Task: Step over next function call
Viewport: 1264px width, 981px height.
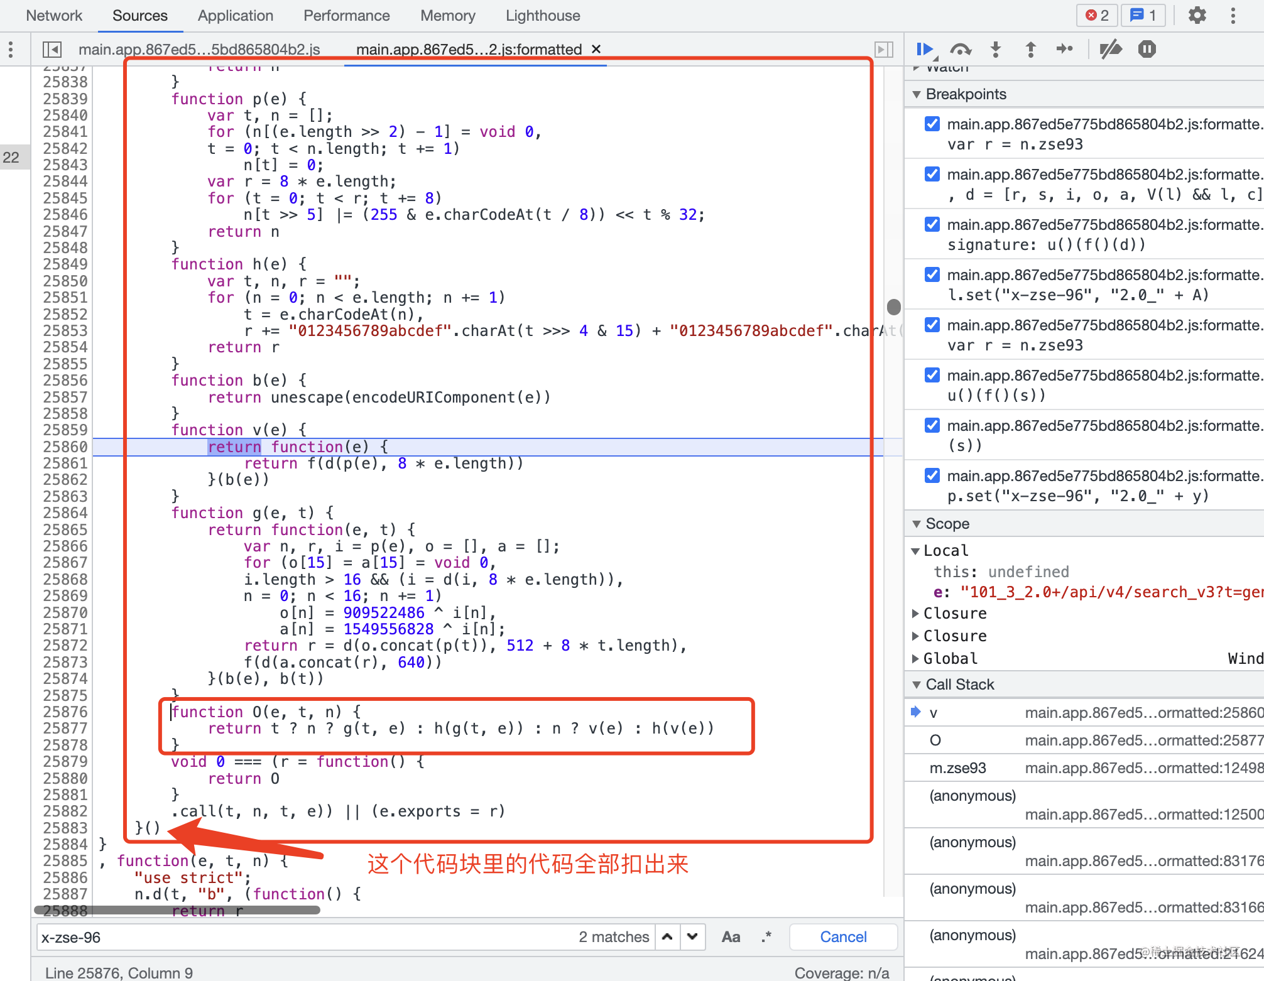Action: (x=961, y=49)
